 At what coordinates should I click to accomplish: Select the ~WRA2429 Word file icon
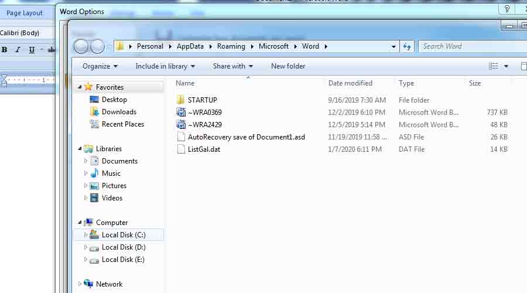pyautogui.click(x=181, y=124)
